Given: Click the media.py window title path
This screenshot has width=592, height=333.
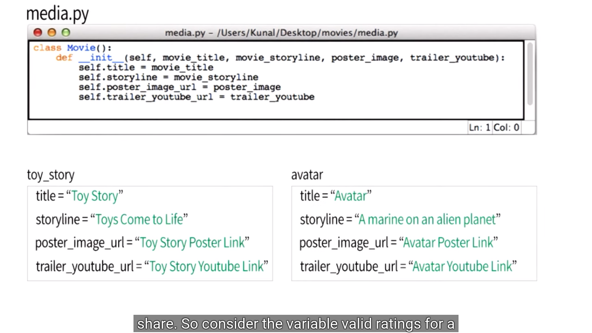Looking at the screenshot, I should point(281,33).
